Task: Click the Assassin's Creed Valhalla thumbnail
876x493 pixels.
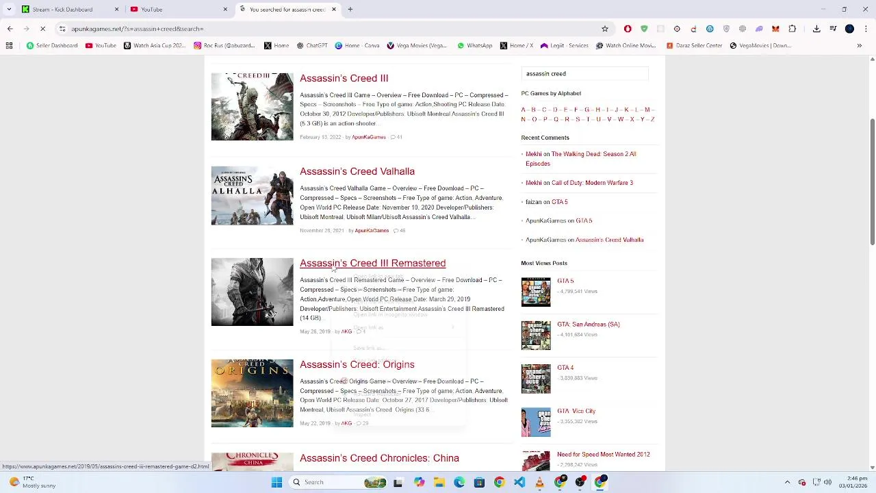Action: pyautogui.click(x=252, y=196)
